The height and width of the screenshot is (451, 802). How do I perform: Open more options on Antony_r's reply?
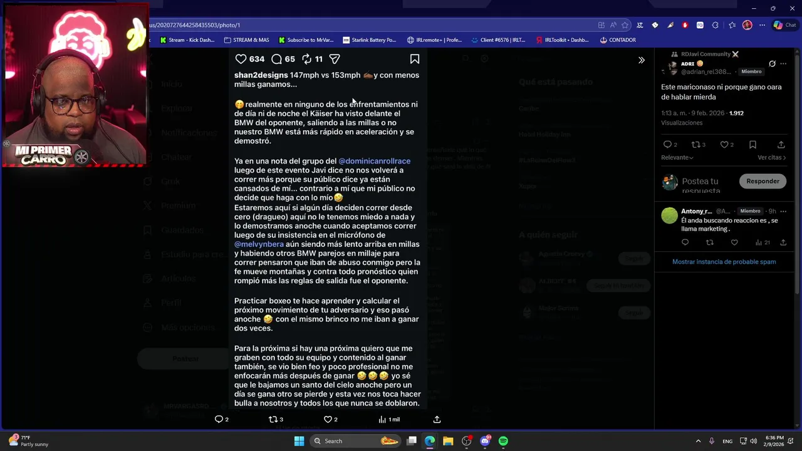(783, 212)
